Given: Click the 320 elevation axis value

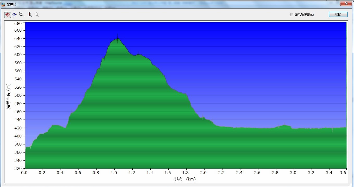Looking at the screenshot, I should (x=18, y=169).
